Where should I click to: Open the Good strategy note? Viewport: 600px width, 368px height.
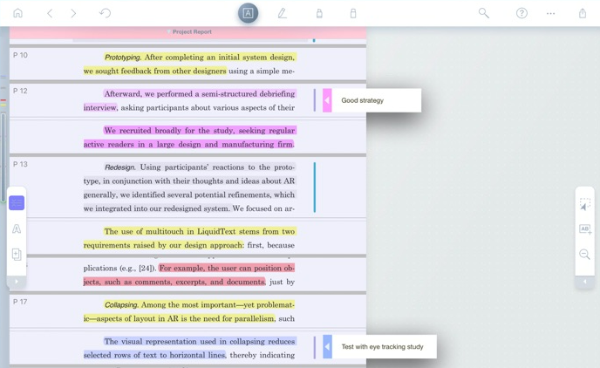pyautogui.click(x=376, y=100)
